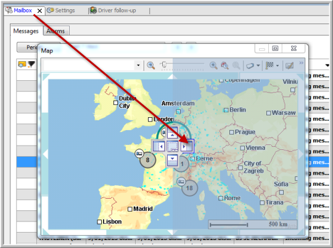Image resolution: width=333 pixels, height=248 pixels.
Task: Open the Map search combo dropdown arrow
Action: (138, 65)
